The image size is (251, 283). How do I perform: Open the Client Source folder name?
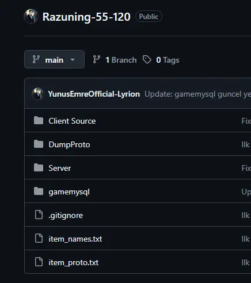tap(72, 121)
